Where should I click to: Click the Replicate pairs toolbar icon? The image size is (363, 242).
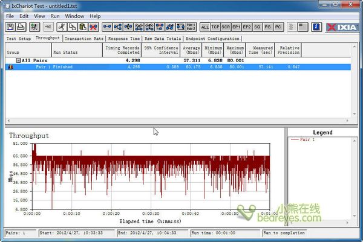click(170, 27)
